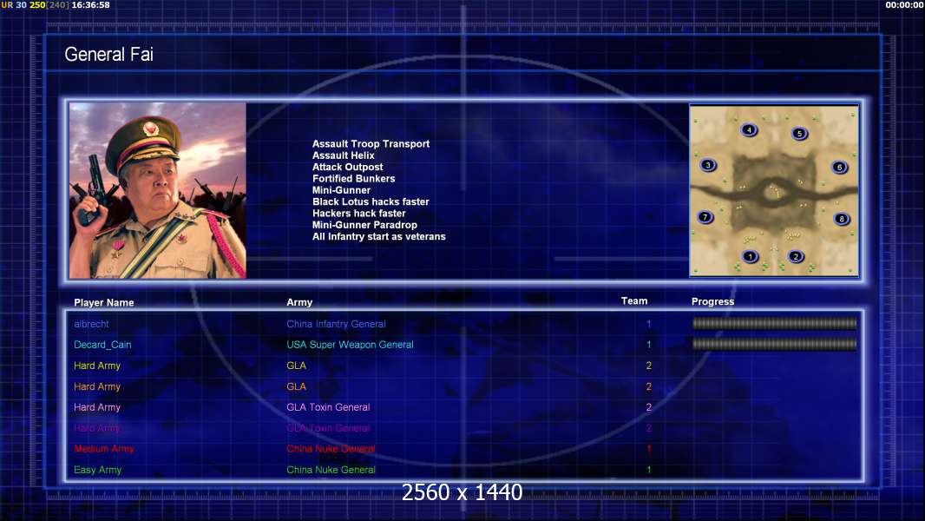Click start position 8 on the minimap
Viewport: 925px width, 521px height.
coord(842,219)
